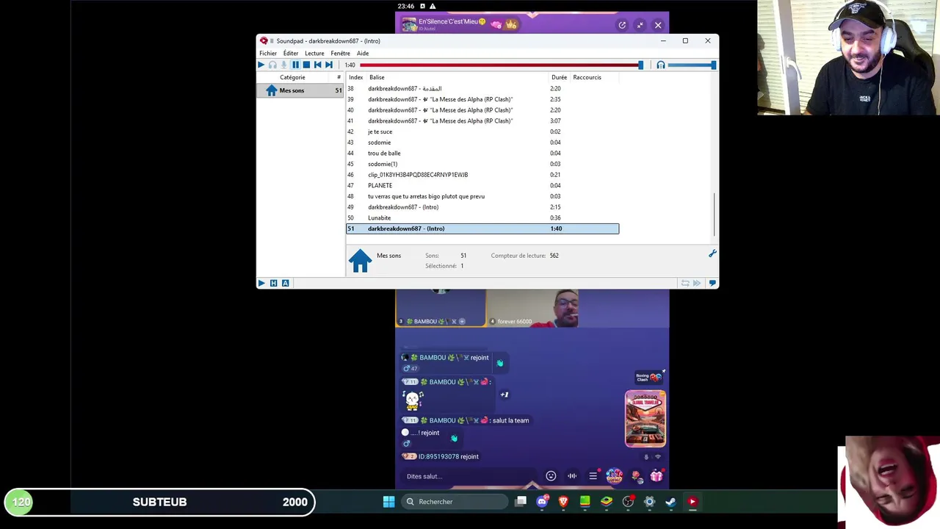Pause the currently playing sound
The image size is (940, 529).
coord(295,65)
